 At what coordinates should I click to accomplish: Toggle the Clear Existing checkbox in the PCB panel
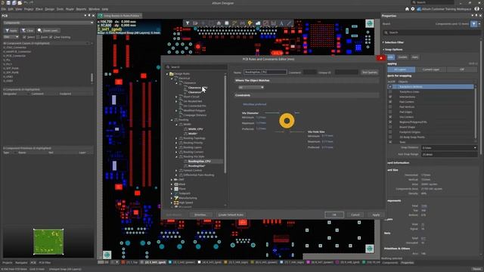(x=51, y=37)
